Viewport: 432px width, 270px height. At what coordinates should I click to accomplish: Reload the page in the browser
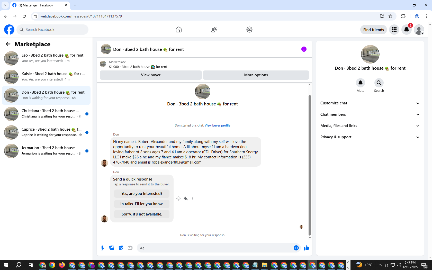24,16
